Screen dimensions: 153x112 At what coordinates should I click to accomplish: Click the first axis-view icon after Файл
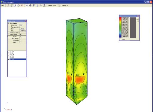click(x=8, y=5)
